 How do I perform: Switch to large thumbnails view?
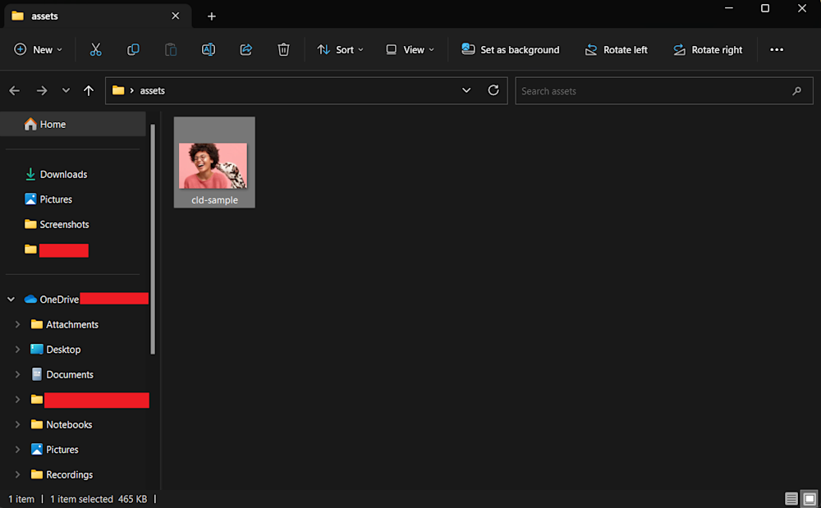pyautogui.click(x=809, y=499)
